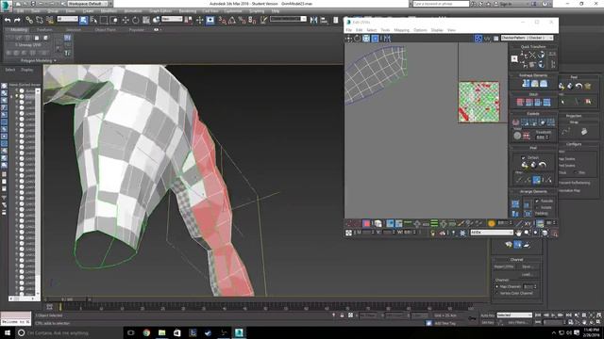Switch to the Freeform ribbon tab
This screenshot has height=339, width=604.
click(x=44, y=29)
